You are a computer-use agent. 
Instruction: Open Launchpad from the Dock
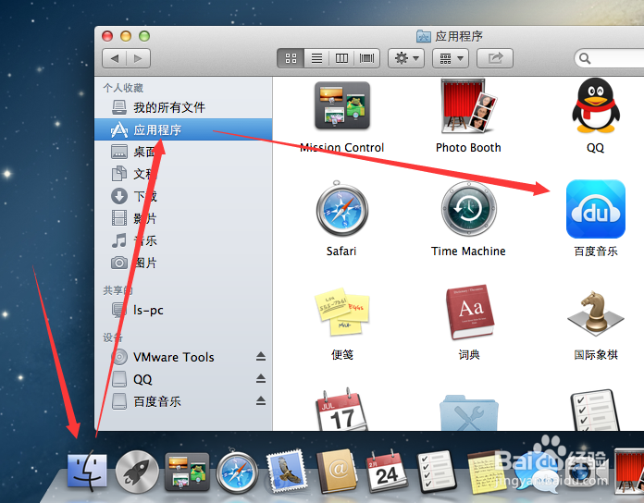pyautogui.click(x=137, y=472)
